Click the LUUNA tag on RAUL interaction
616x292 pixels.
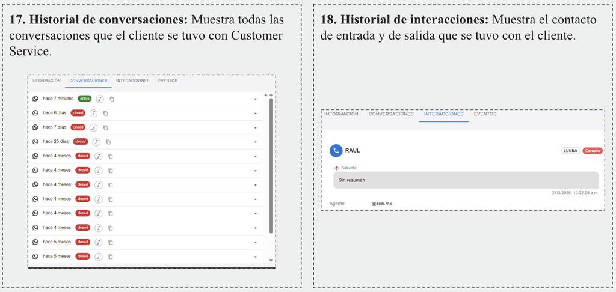(x=570, y=151)
